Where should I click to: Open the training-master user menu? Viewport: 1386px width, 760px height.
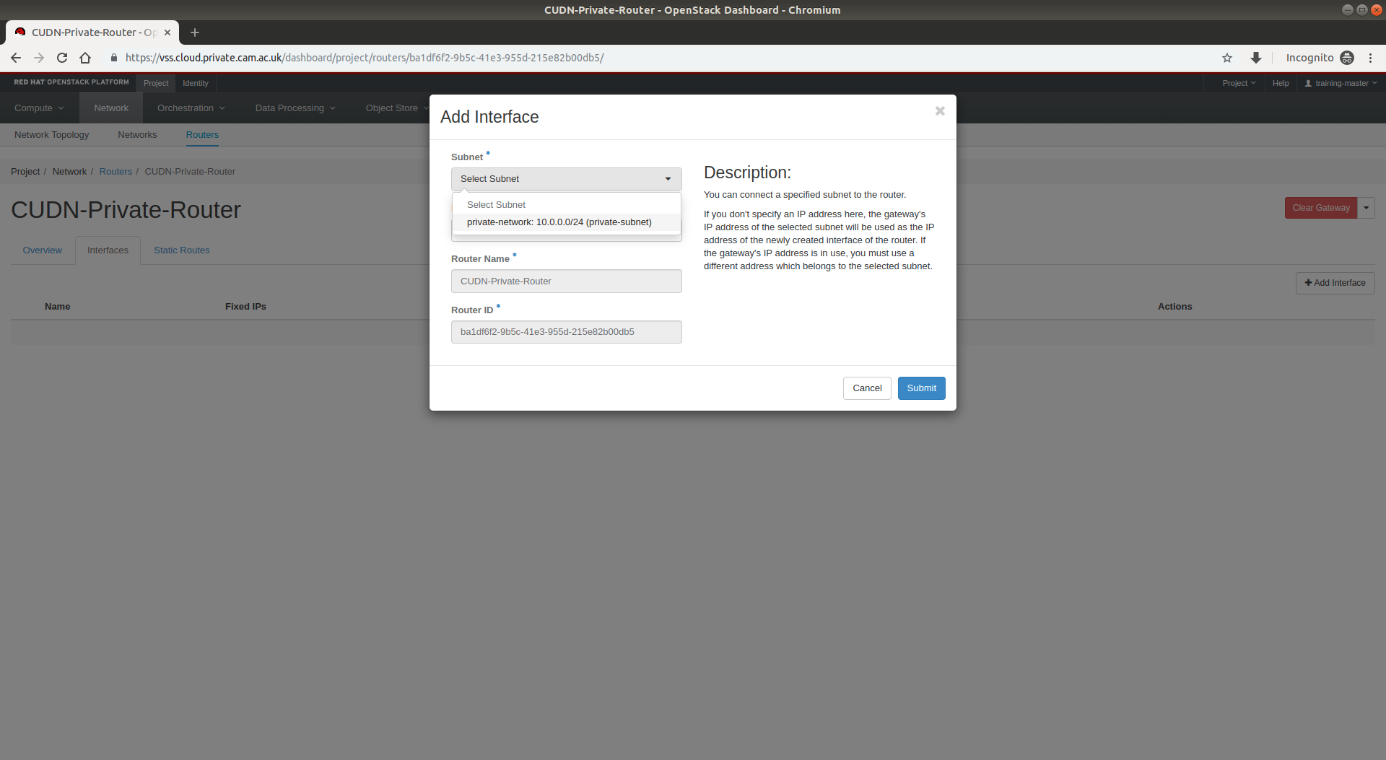point(1341,83)
